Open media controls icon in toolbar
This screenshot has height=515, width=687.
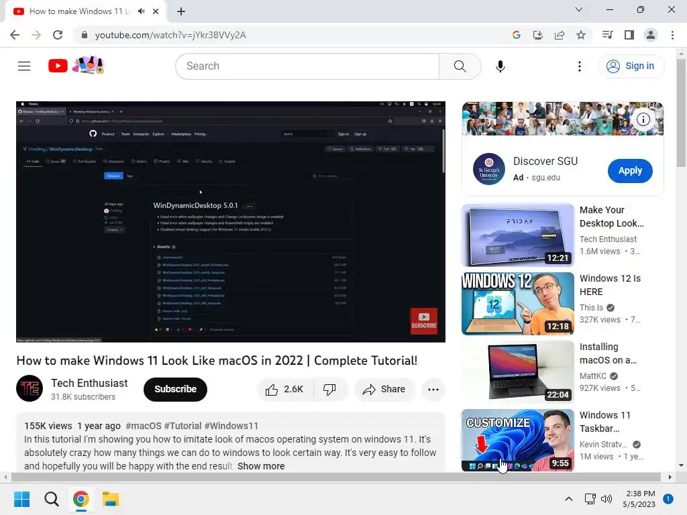pos(607,35)
